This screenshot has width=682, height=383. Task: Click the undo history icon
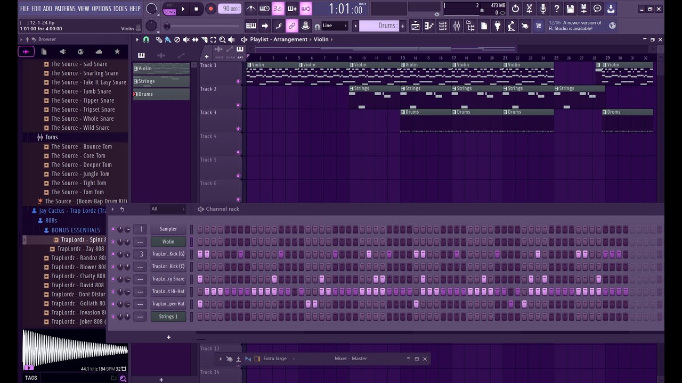coord(515,9)
